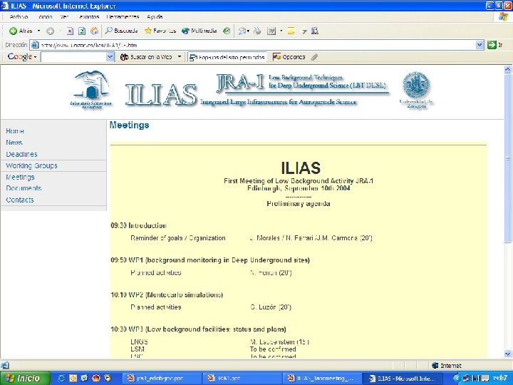
Task: Expand the address bar URL dropdown
Action: [480, 45]
